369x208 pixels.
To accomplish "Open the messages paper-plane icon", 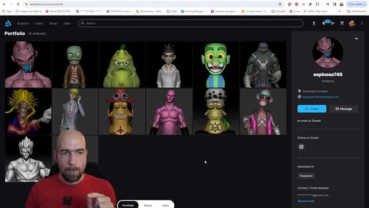I will point(333,23).
